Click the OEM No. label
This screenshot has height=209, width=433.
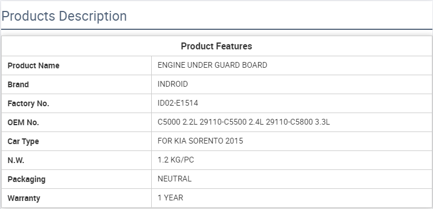[x=23, y=122]
